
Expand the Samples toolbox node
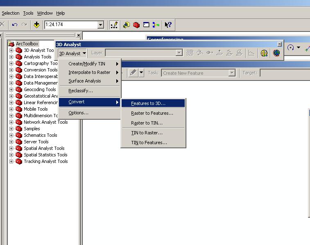(x=11, y=129)
